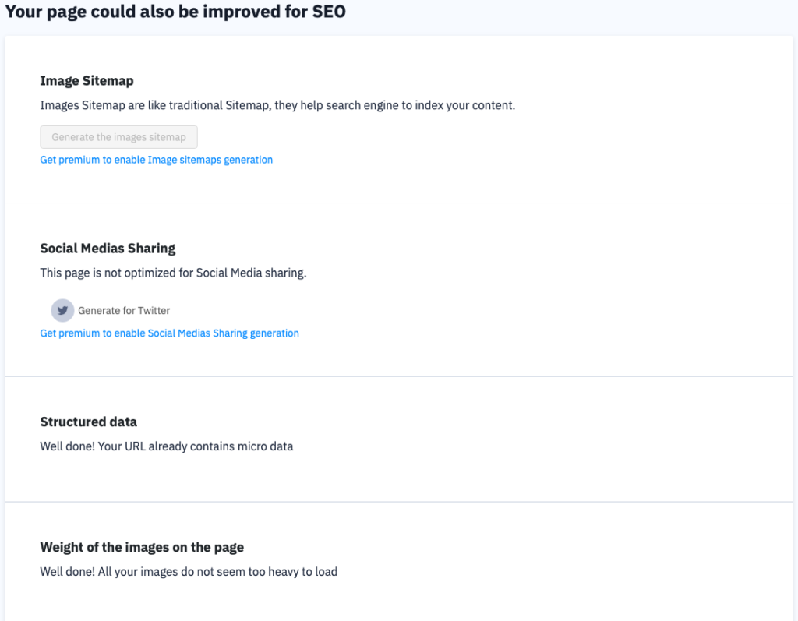Screen dimensions: 798x621
Task: Click the "Weight of the images on the page" heading
Action: (141, 547)
